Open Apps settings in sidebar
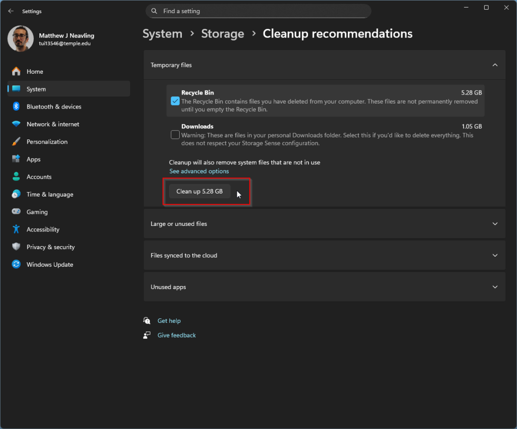This screenshot has width=517, height=429. pyautogui.click(x=33, y=160)
